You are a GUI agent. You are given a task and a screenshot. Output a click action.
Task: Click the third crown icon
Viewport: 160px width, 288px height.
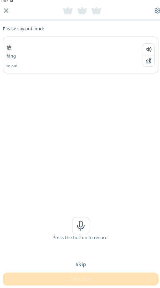click(97, 11)
